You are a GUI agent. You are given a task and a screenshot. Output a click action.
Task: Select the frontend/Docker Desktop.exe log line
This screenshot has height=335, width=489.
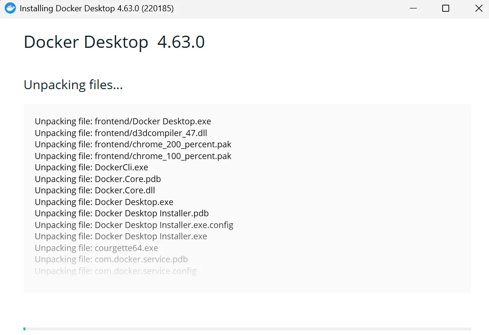[123, 121]
